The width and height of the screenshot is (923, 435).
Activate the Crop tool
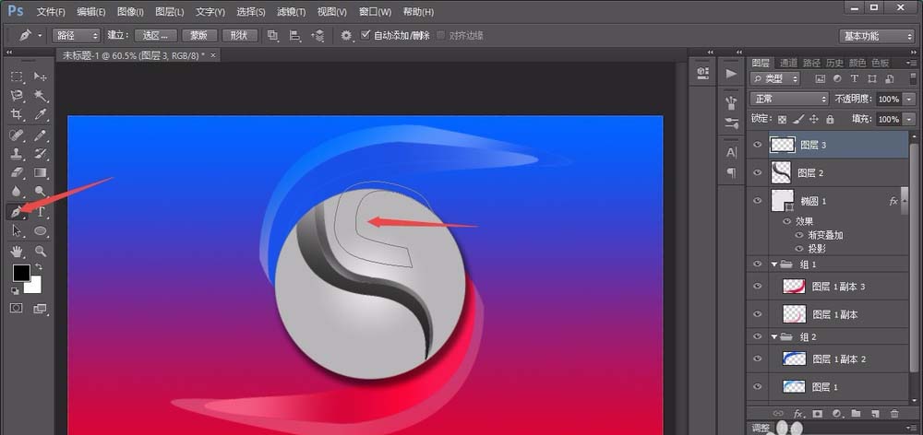[17, 114]
